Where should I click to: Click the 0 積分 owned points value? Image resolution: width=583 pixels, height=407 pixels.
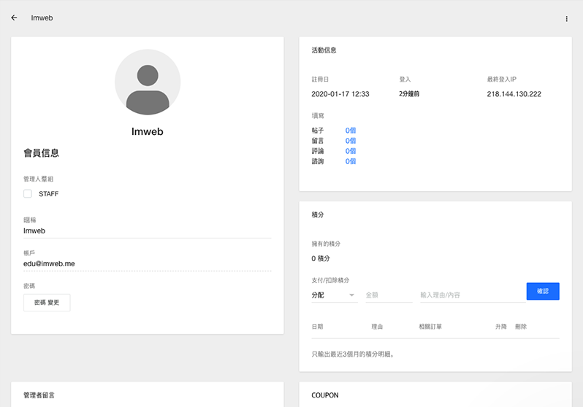tap(321, 258)
